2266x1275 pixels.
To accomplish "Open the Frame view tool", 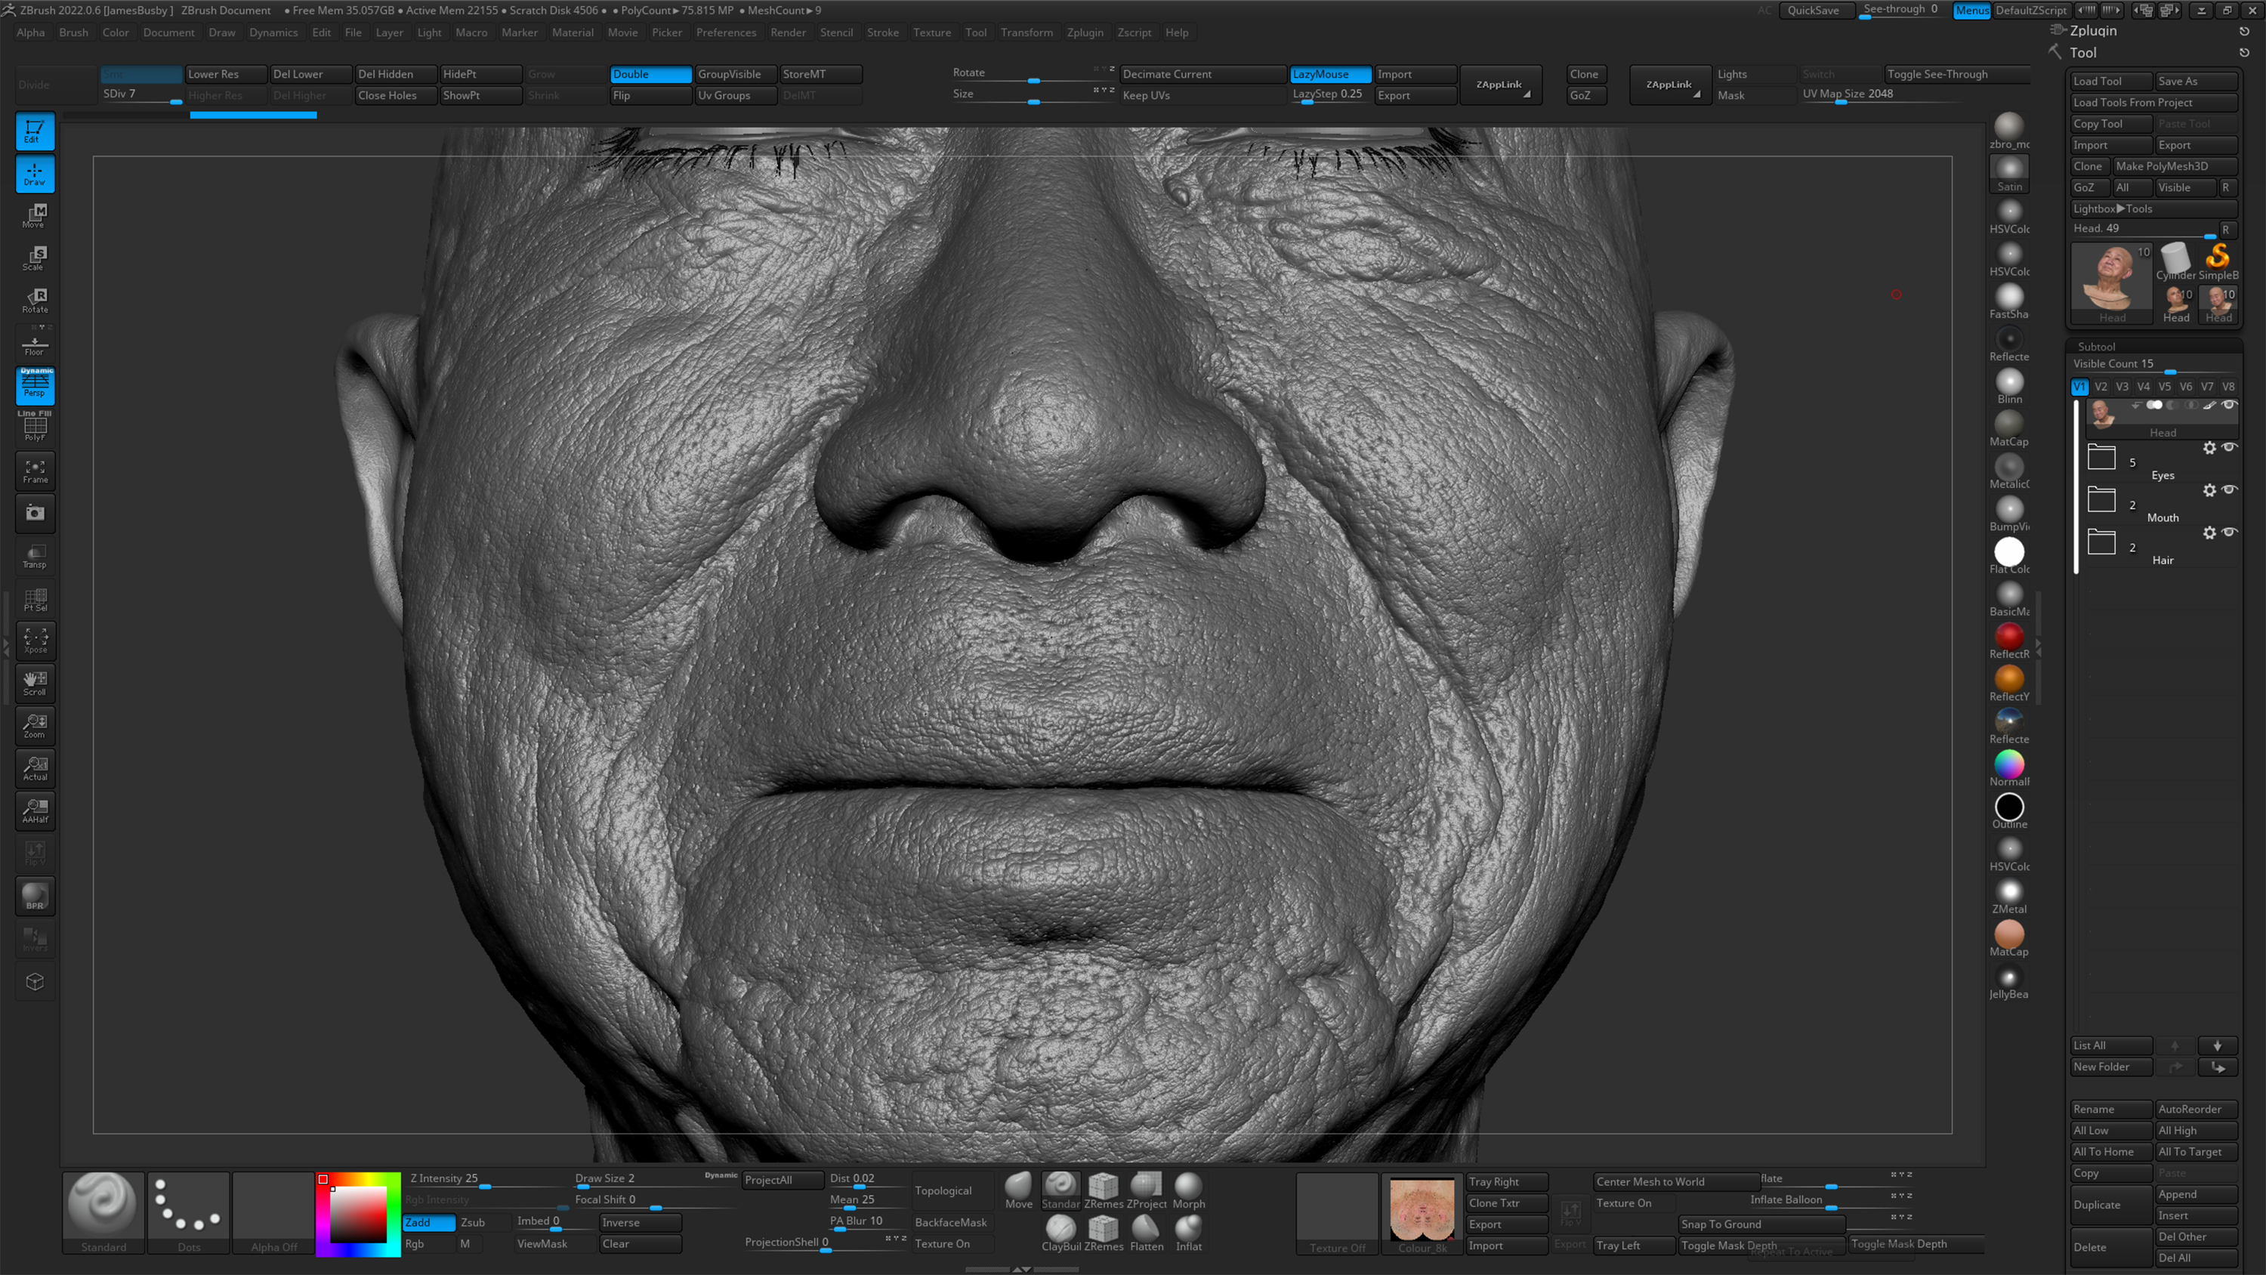I will tap(34, 471).
